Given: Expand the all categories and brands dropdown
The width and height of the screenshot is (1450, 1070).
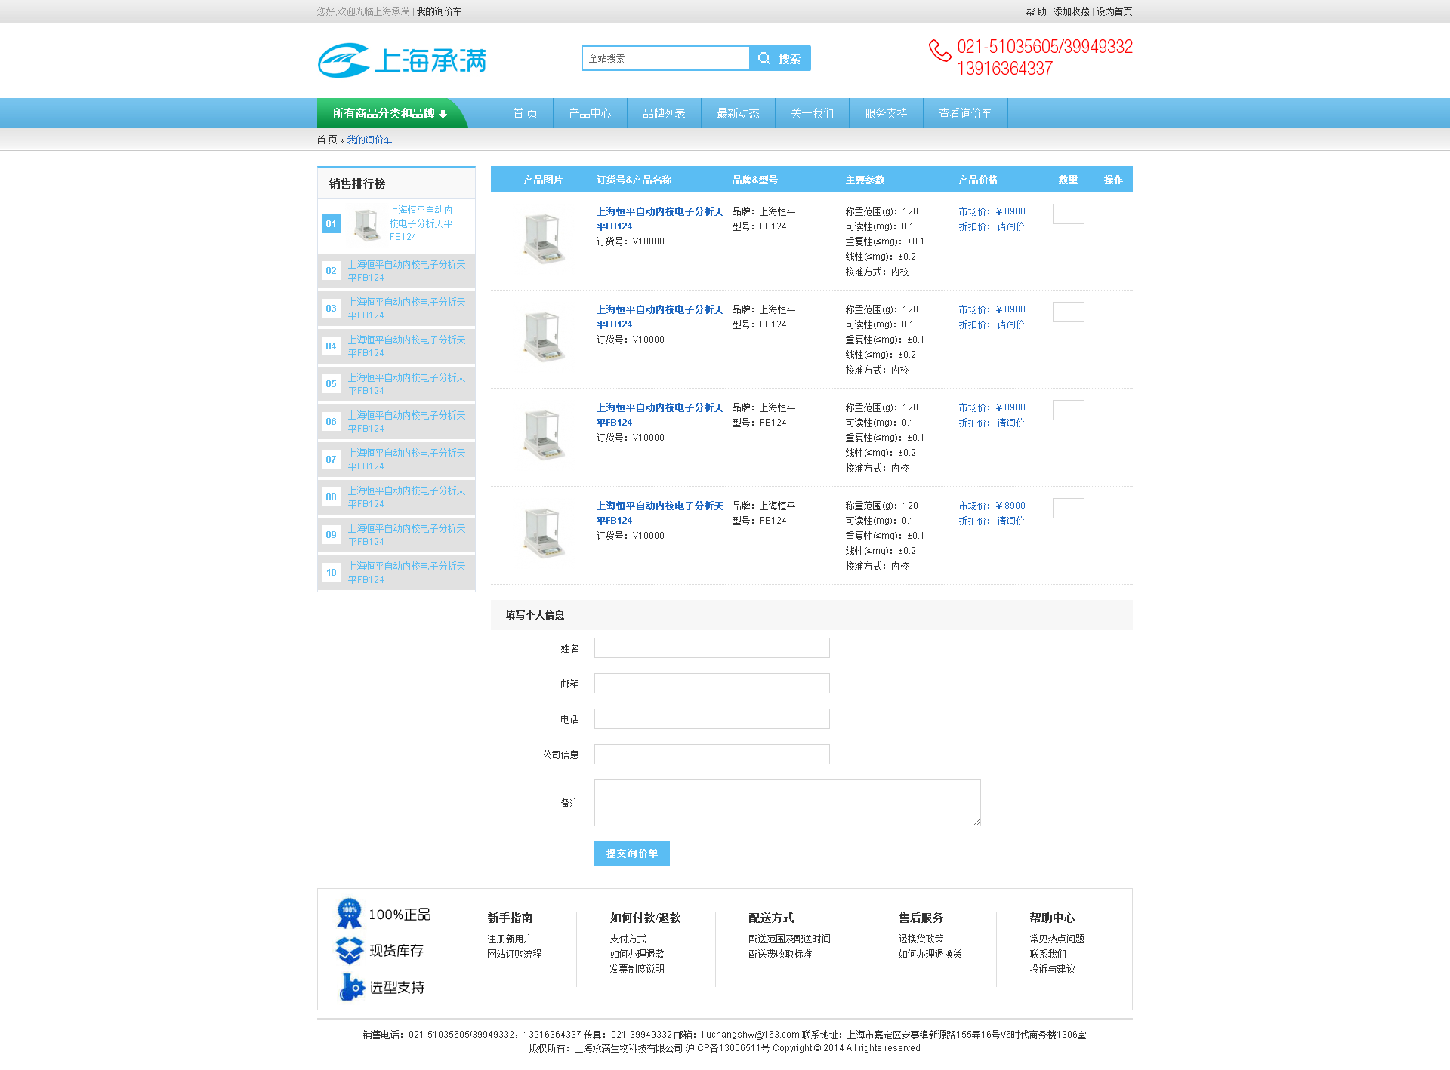Looking at the screenshot, I should pyautogui.click(x=390, y=114).
